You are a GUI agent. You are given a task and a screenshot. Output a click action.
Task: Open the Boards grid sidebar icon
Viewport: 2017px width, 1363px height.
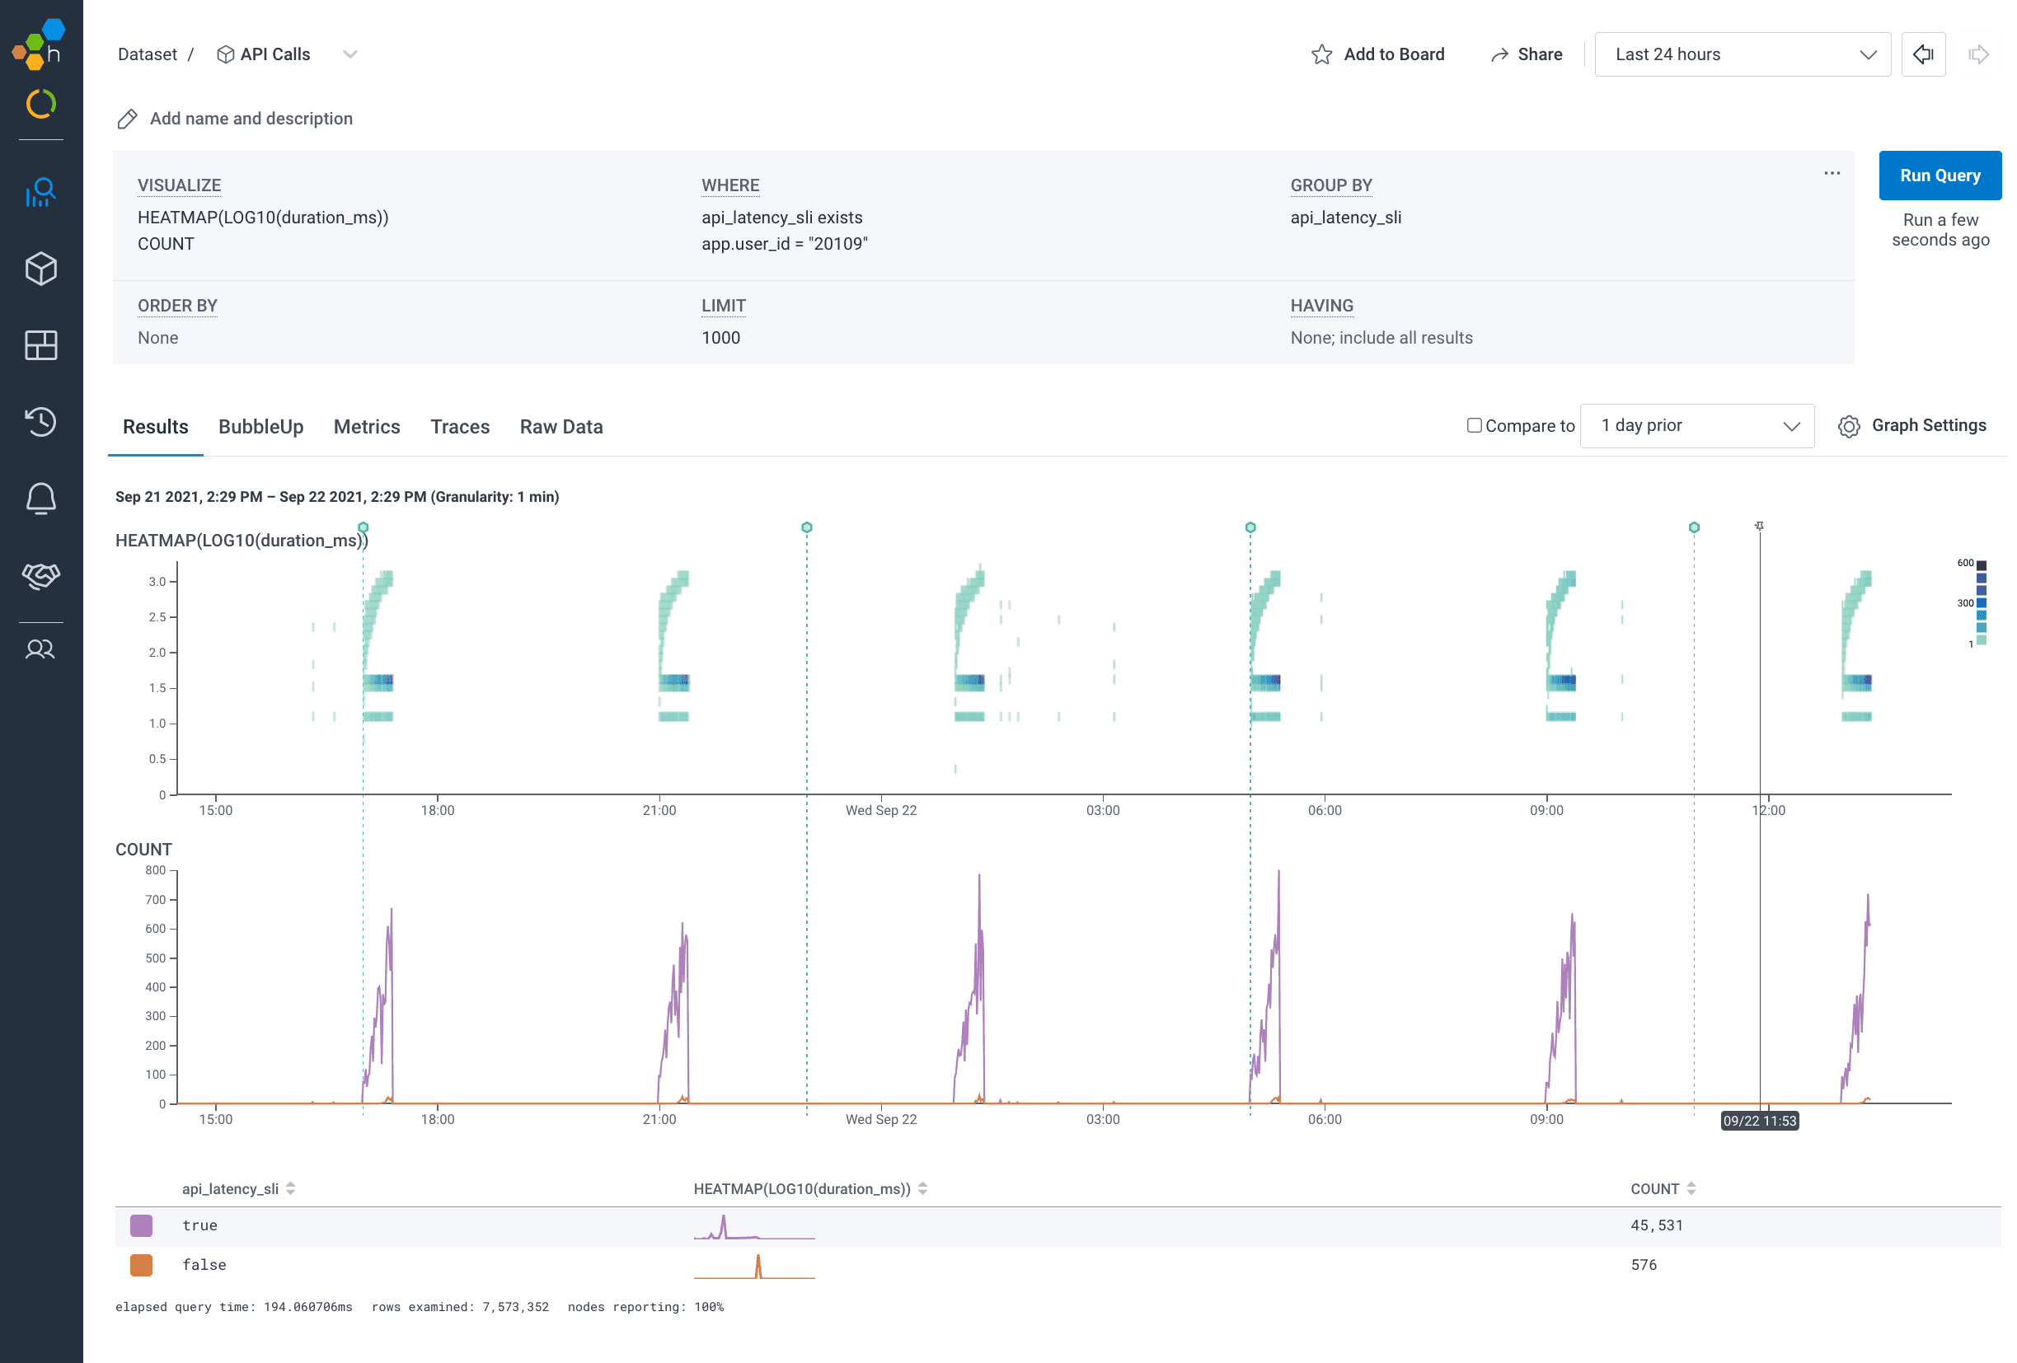pos(40,345)
